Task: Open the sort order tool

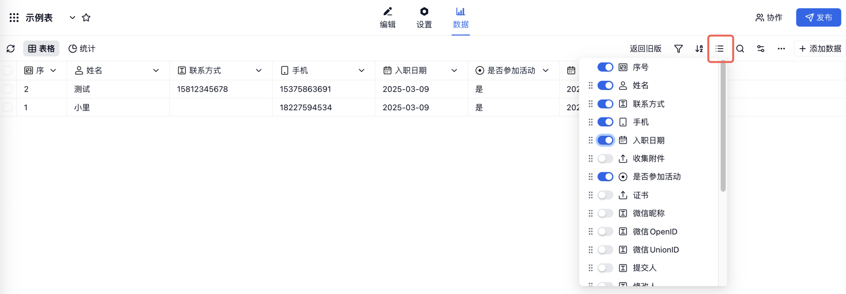Action: [699, 49]
